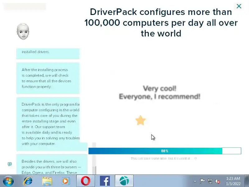Screen dimensions: 249x187
Task: Click the 'After the installing process' message
Action: coord(48,78)
